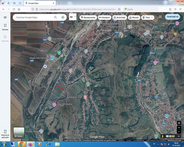The width and height of the screenshot is (184, 147).
Task: Click the Parcul Eroilor map marker
Action: [x=88, y=84]
